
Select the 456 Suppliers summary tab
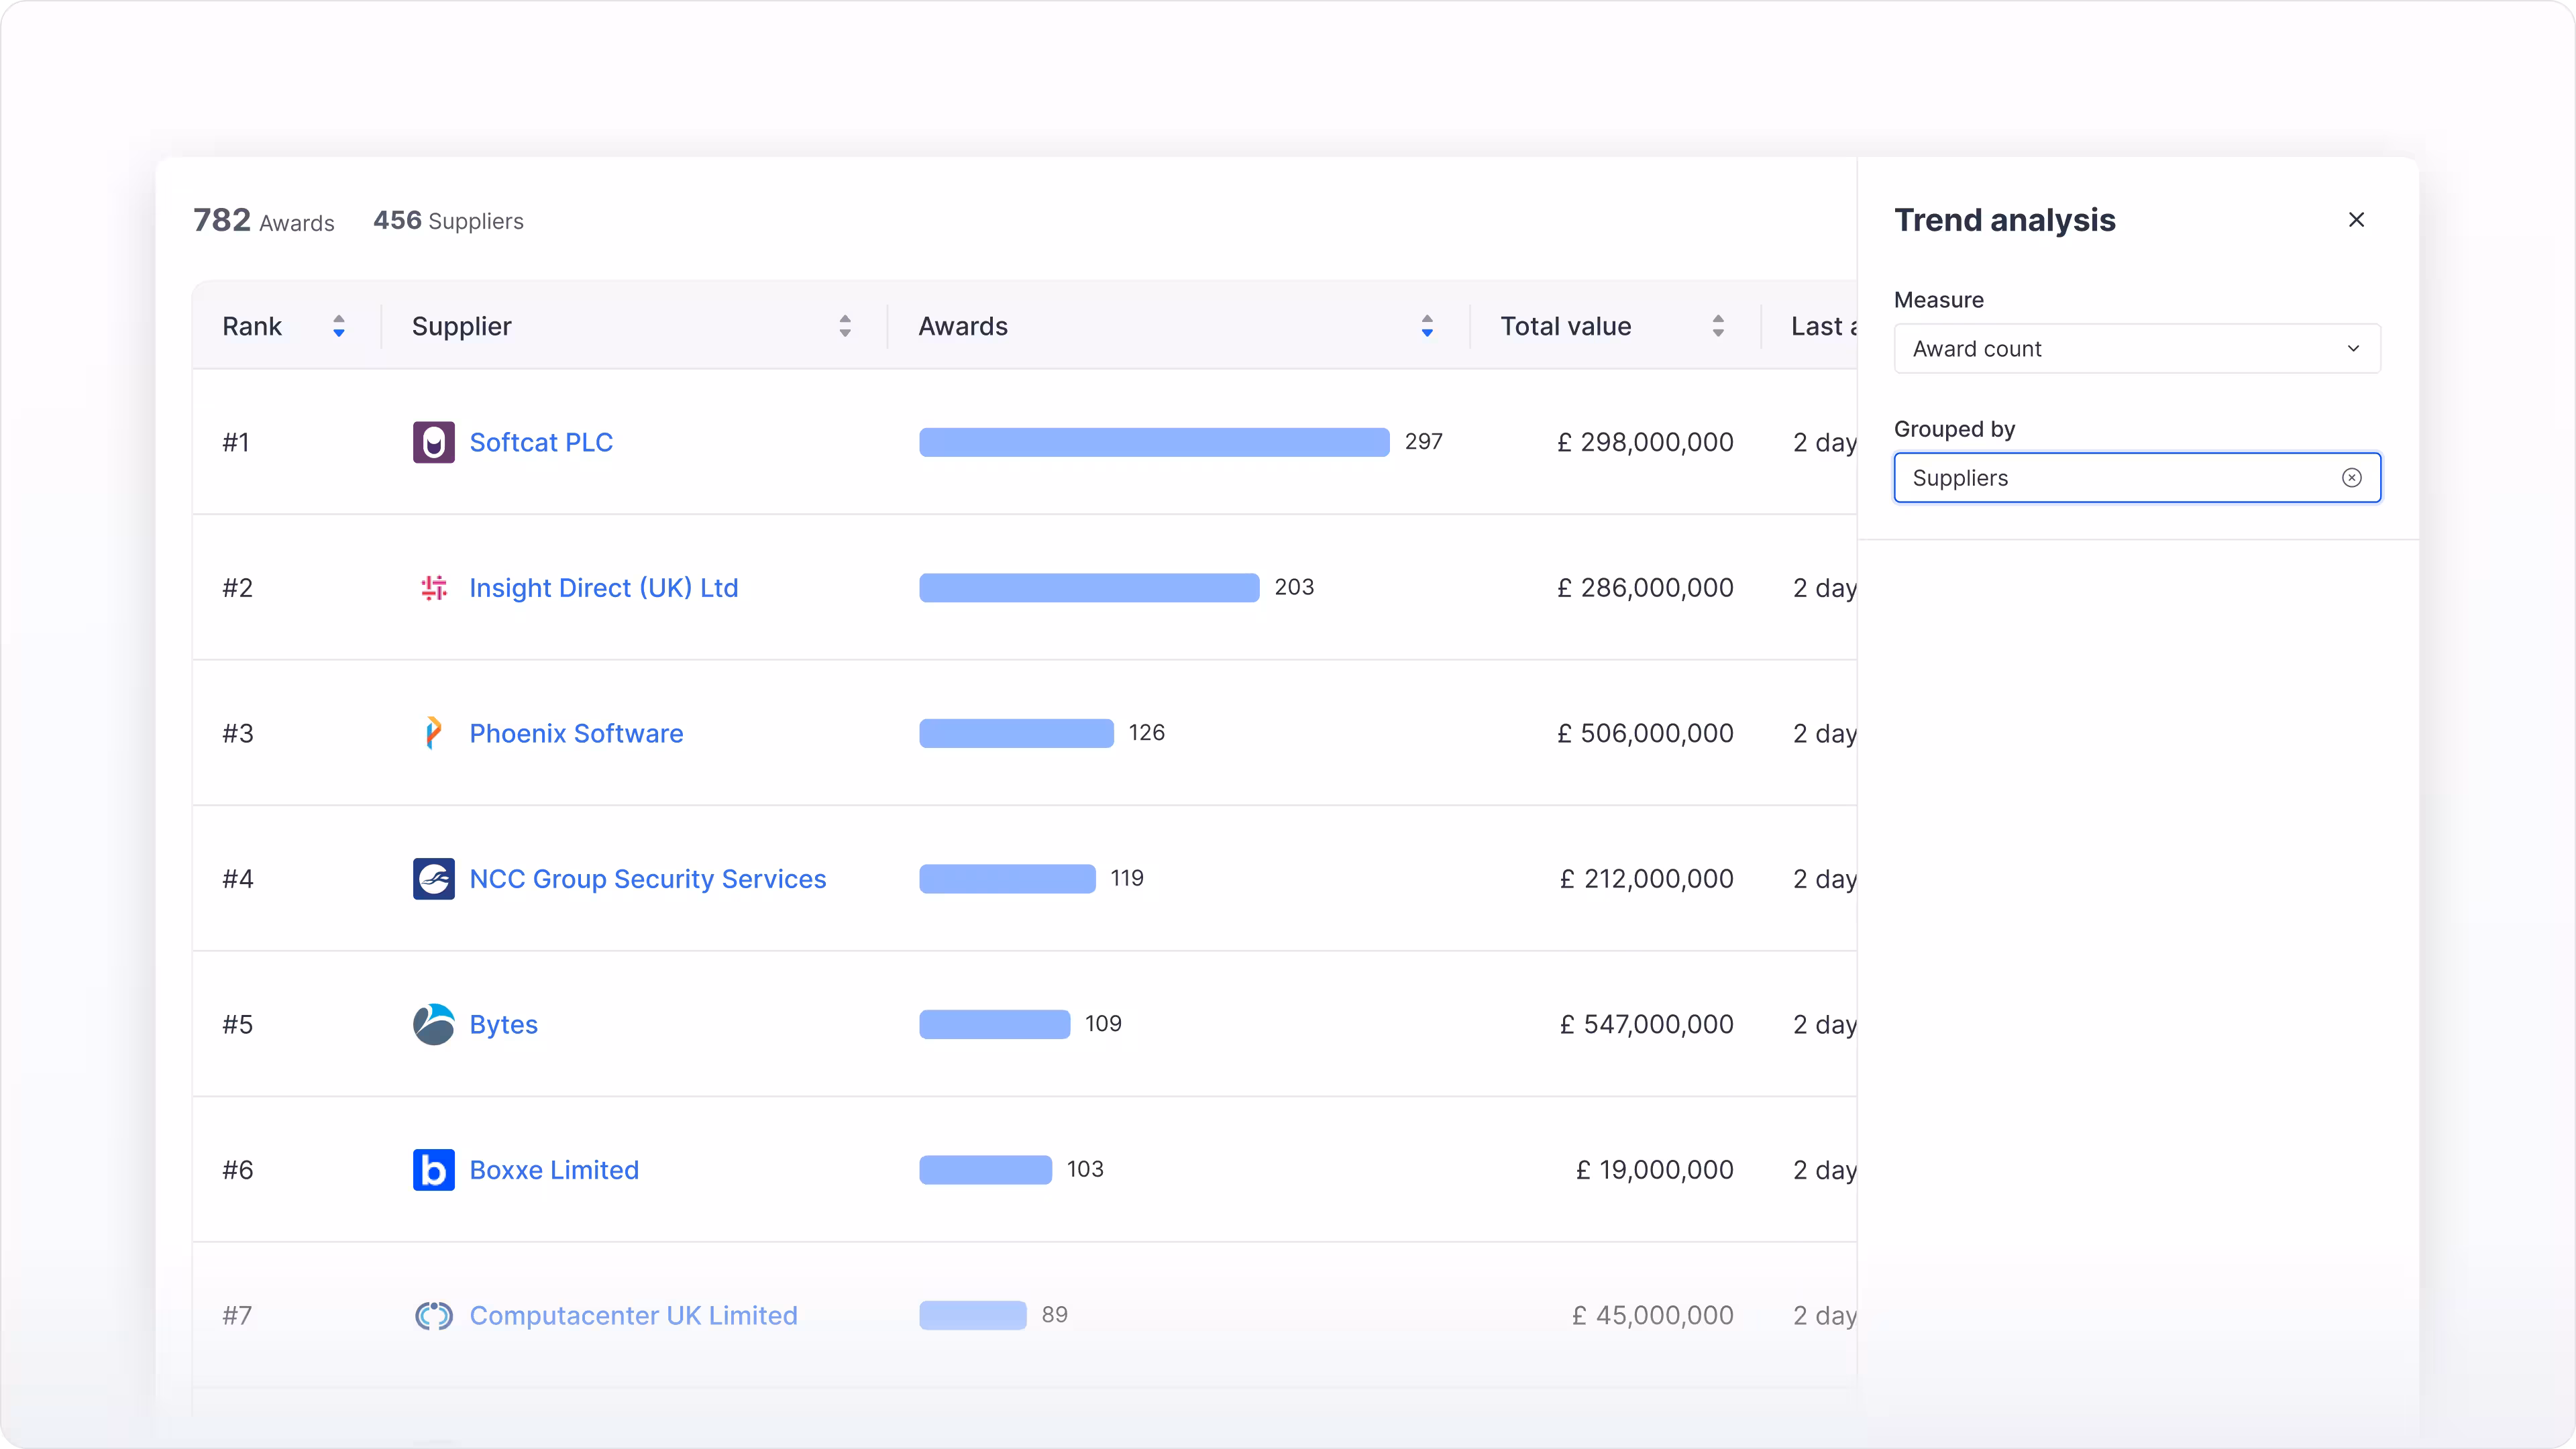[x=448, y=221]
